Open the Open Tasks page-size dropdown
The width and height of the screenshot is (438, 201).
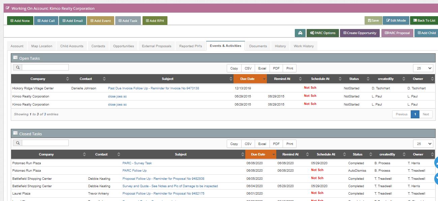tap(423, 68)
